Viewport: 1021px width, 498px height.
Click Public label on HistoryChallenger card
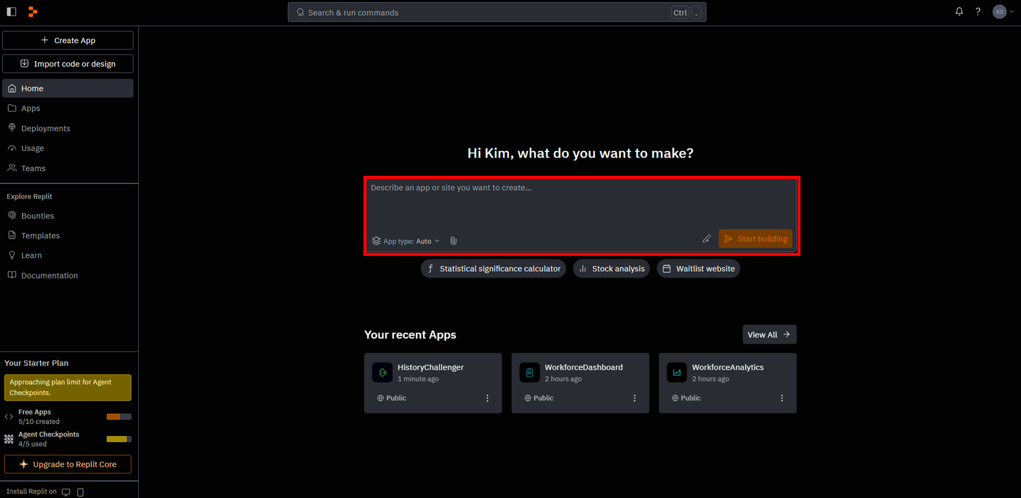(x=392, y=398)
